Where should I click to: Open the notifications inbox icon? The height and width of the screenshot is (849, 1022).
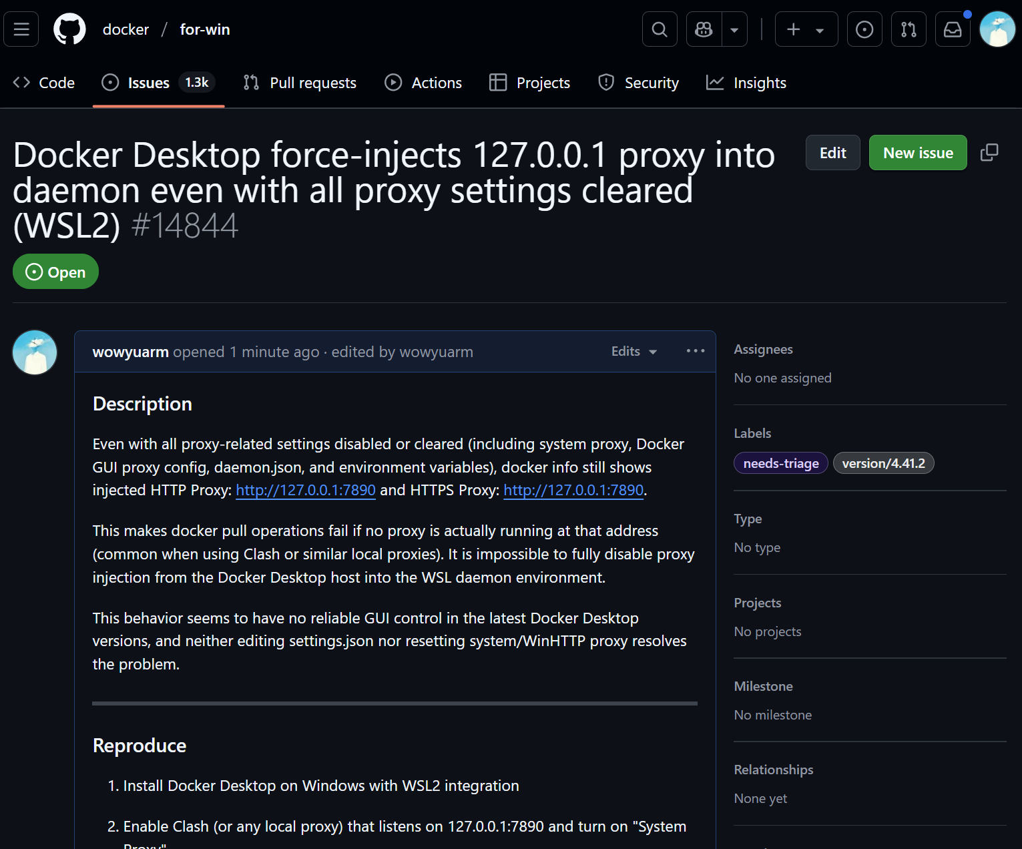[x=953, y=29]
